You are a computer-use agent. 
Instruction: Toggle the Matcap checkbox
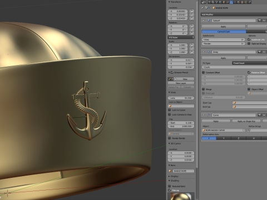point(169,190)
